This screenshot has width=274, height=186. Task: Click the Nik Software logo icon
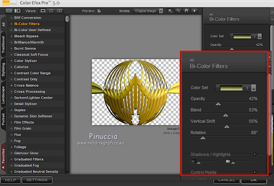click(x=6, y=3)
